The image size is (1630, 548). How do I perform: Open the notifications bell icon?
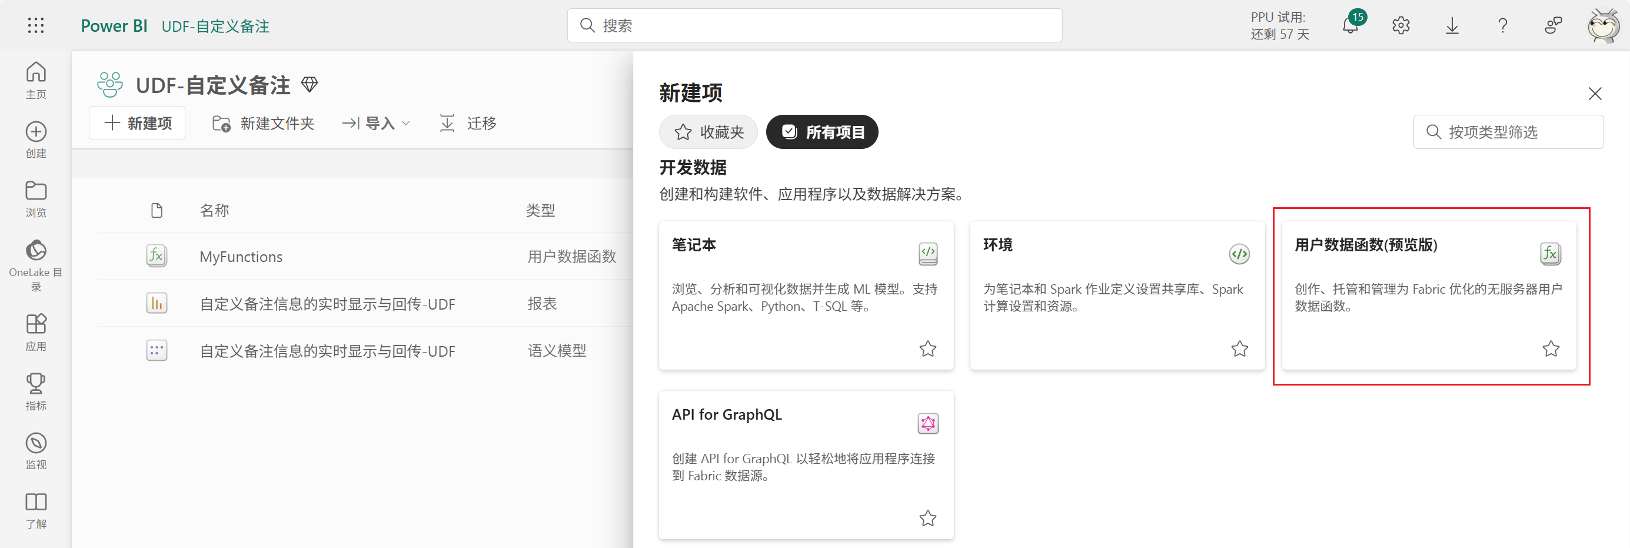click(x=1350, y=25)
